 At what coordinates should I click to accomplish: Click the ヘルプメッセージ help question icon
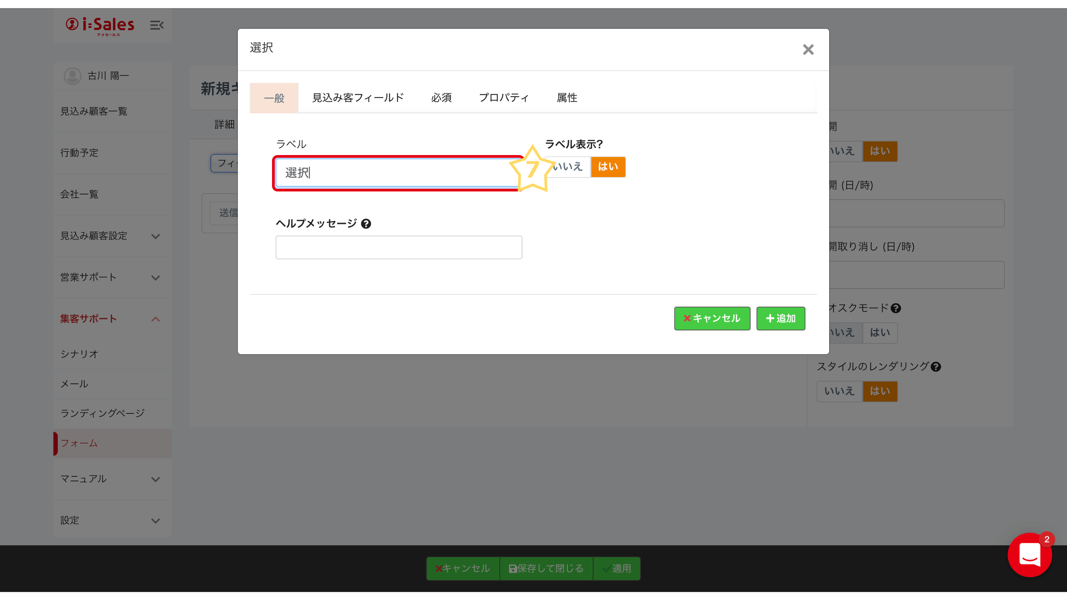coord(366,224)
